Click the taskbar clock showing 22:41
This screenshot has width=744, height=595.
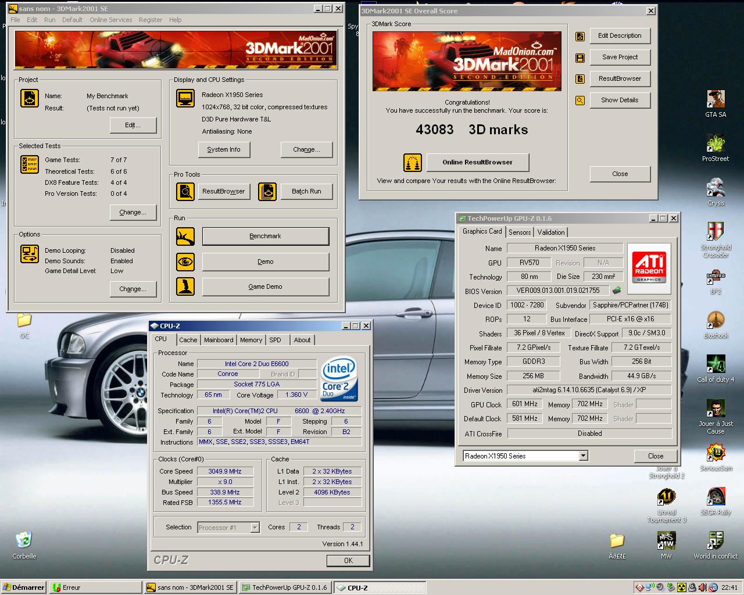pyautogui.click(x=729, y=587)
